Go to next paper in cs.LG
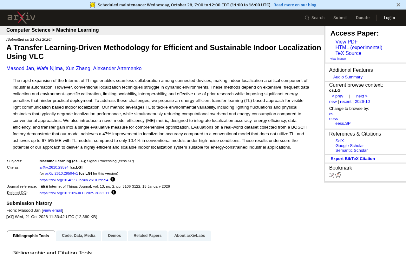Viewport: 406px width, 254px height. pos(362,96)
